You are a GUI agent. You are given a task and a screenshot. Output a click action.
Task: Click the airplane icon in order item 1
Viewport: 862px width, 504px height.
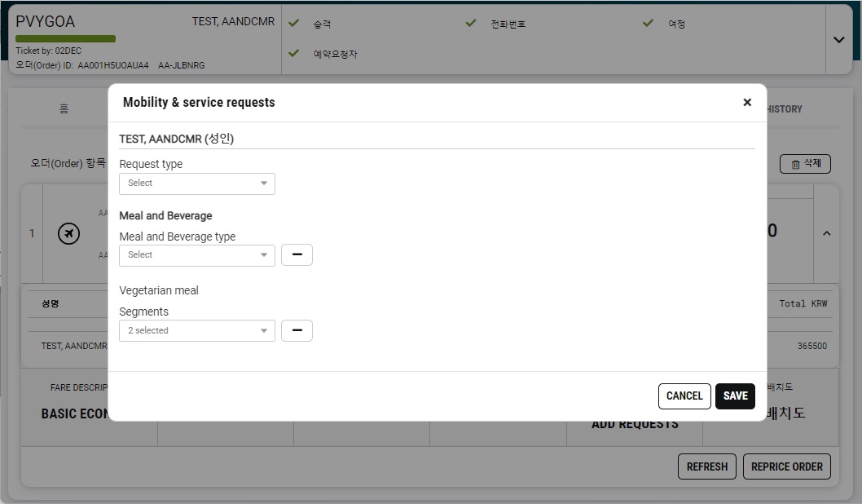tap(68, 233)
